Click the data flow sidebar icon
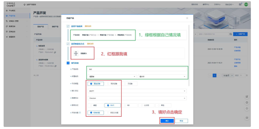 (7, 26)
